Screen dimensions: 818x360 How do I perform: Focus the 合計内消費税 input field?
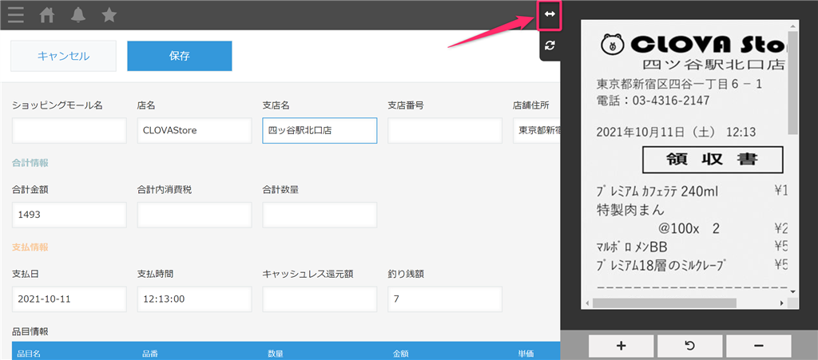(195, 216)
